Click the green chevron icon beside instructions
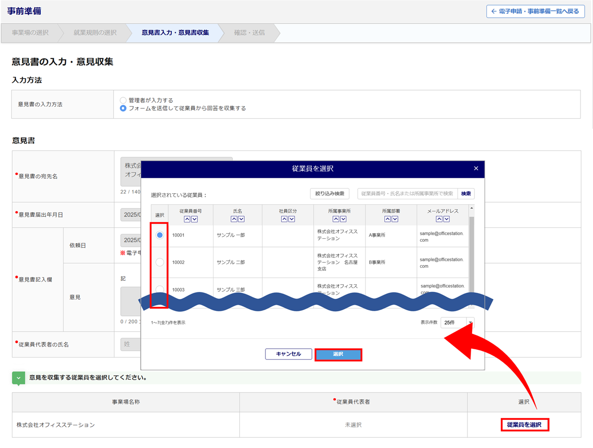Screen dimensions: 593x448 19,378
